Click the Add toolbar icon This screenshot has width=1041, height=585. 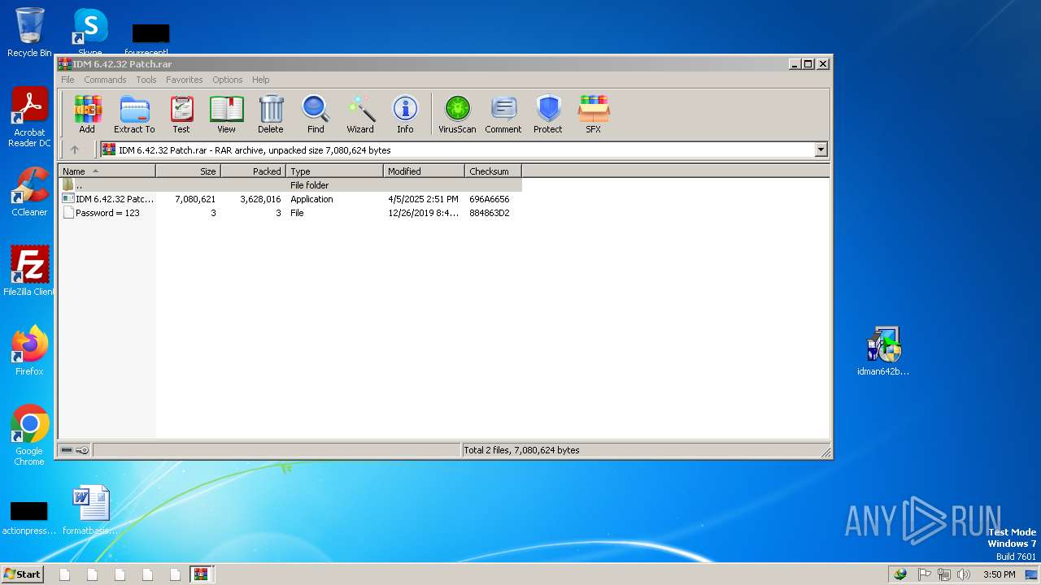pos(87,114)
